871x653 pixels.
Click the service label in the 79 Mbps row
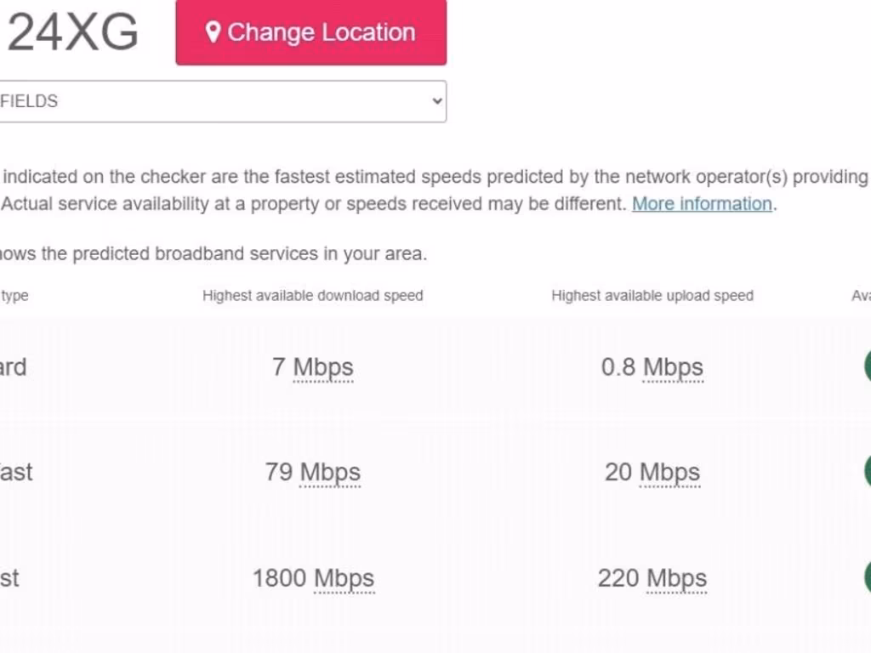15,472
